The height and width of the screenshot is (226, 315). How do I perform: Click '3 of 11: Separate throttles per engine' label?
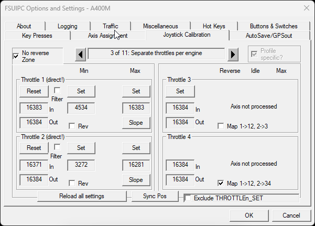click(x=156, y=53)
